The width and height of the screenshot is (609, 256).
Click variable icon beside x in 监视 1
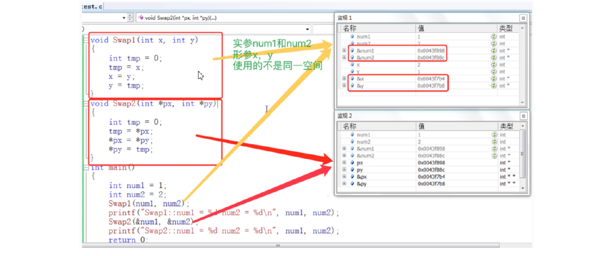(x=353, y=65)
